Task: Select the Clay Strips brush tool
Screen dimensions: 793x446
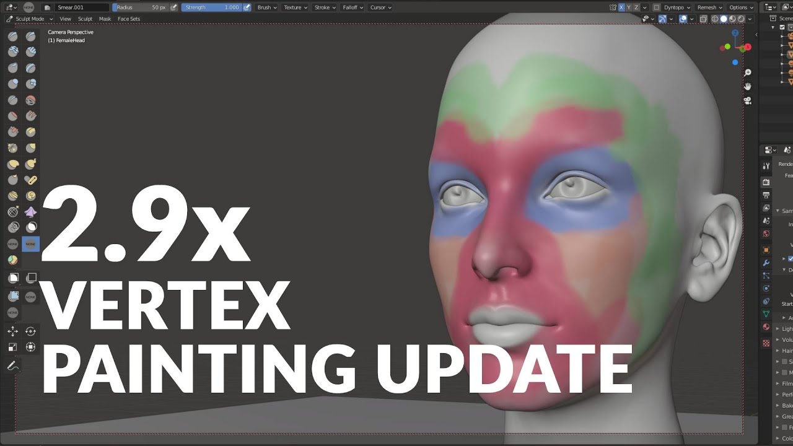Action: tap(30, 52)
